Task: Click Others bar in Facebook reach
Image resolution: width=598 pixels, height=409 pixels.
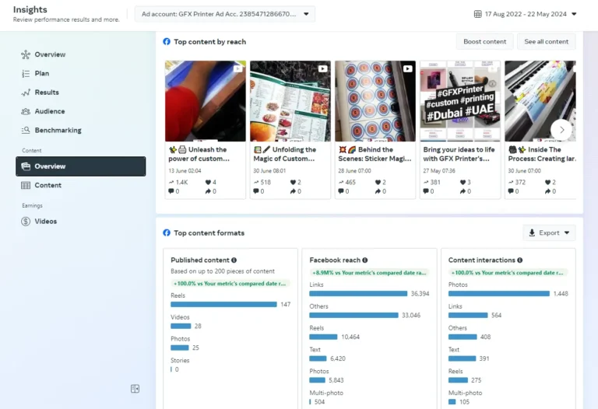Action: pyautogui.click(x=354, y=316)
